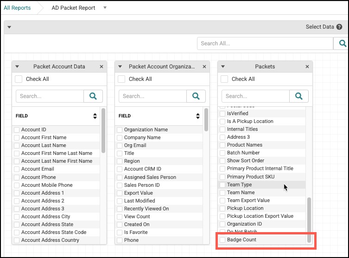Click the Account Address 1 field
This screenshot has width=349, height=258.
[56, 193]
